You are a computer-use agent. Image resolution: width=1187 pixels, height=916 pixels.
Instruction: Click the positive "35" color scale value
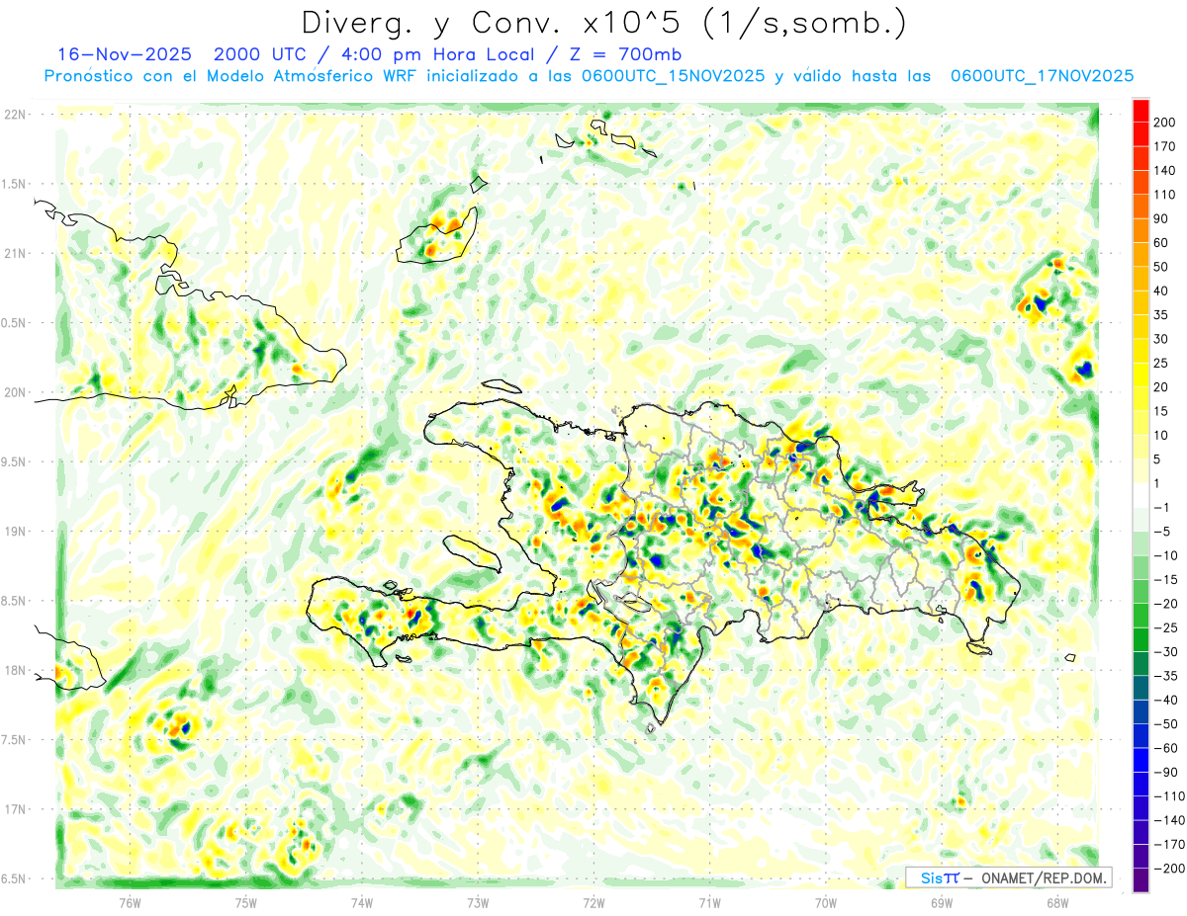1161,315
